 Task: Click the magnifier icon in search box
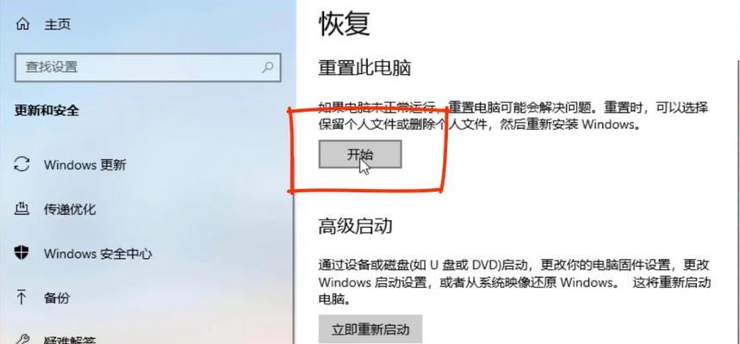(267, 67)
